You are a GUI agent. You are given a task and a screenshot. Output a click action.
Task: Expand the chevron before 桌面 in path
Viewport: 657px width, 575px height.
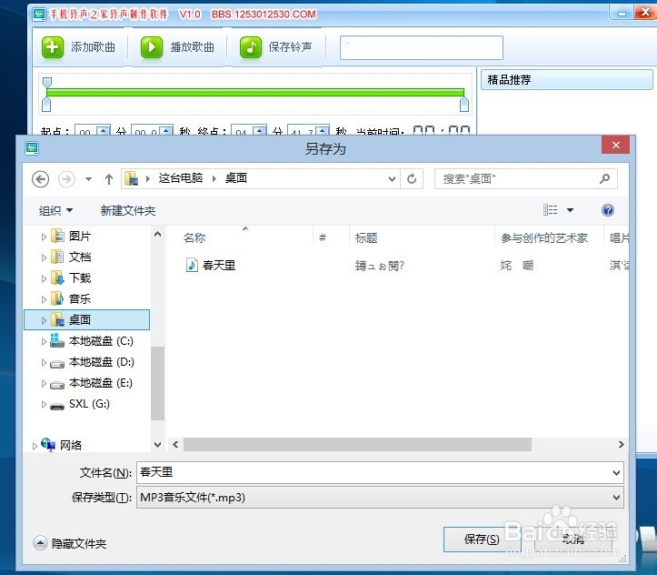(214, 178)
